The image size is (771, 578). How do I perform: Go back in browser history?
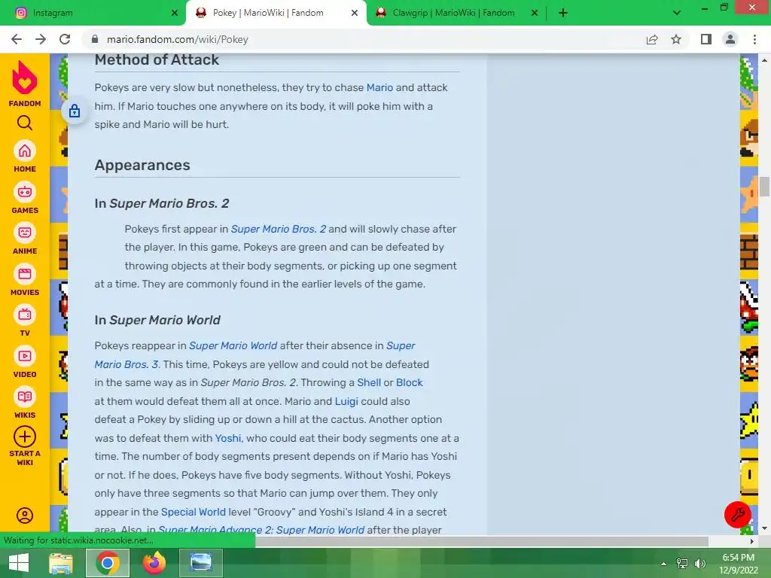[x=17, y=39]
